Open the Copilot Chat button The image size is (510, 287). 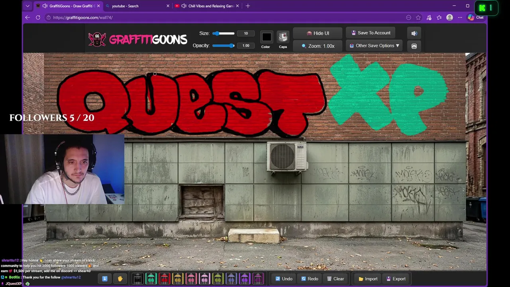(x=476, y=18)
